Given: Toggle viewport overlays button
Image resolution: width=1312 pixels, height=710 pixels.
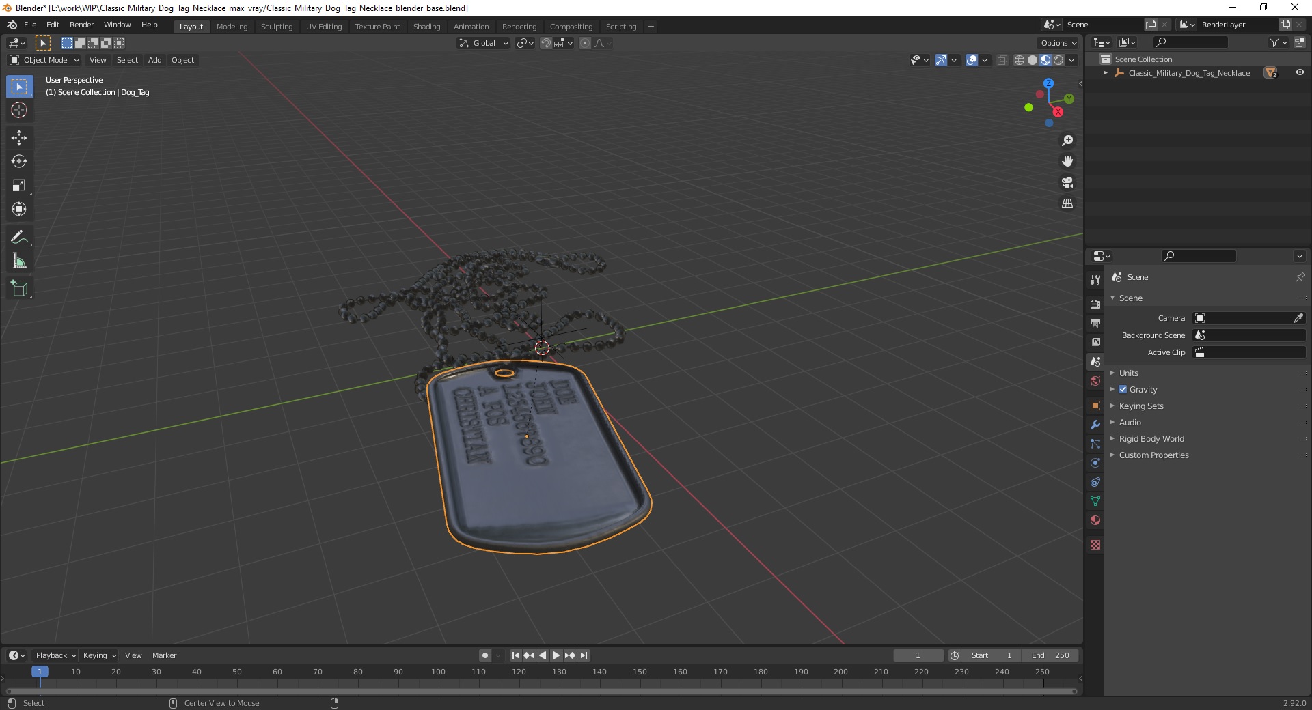Looking at the screenshot, I should coord(972,60).
